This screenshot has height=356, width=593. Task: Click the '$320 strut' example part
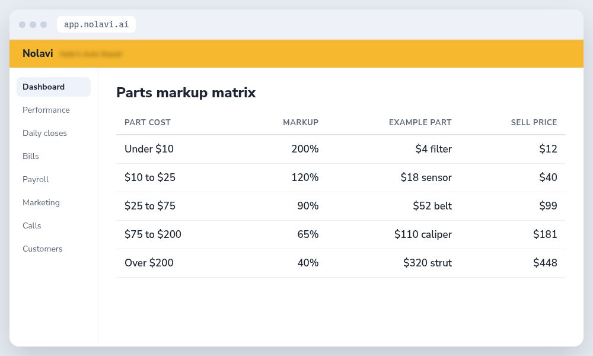pos(428,263)
